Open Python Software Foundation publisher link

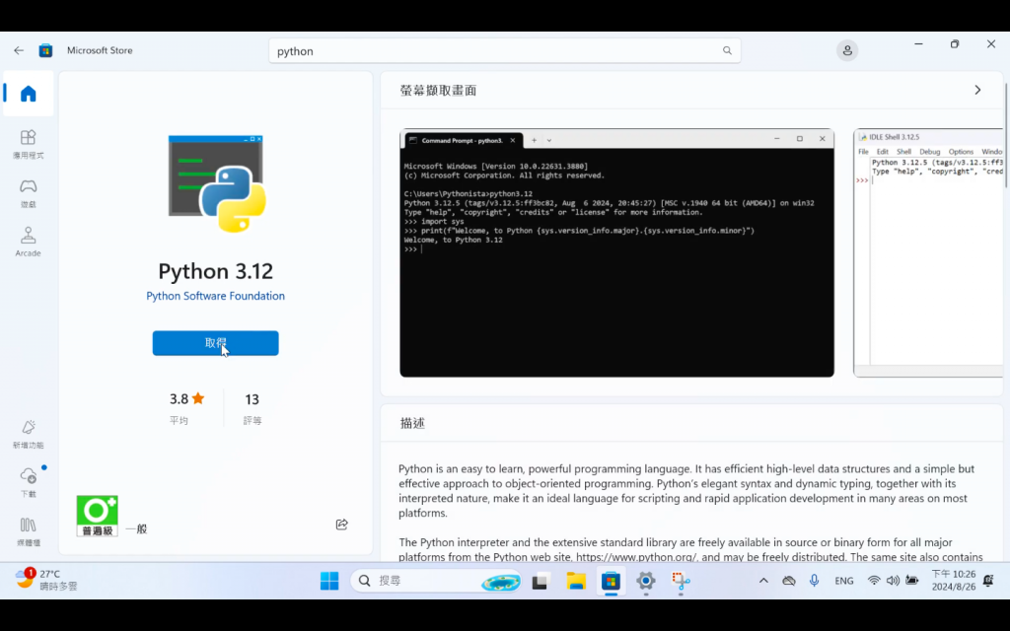coord(216,296)
